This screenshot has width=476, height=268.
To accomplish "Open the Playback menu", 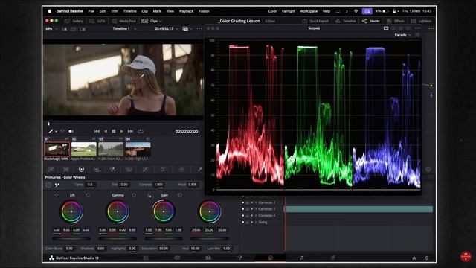I will click(x=186, y=11).
